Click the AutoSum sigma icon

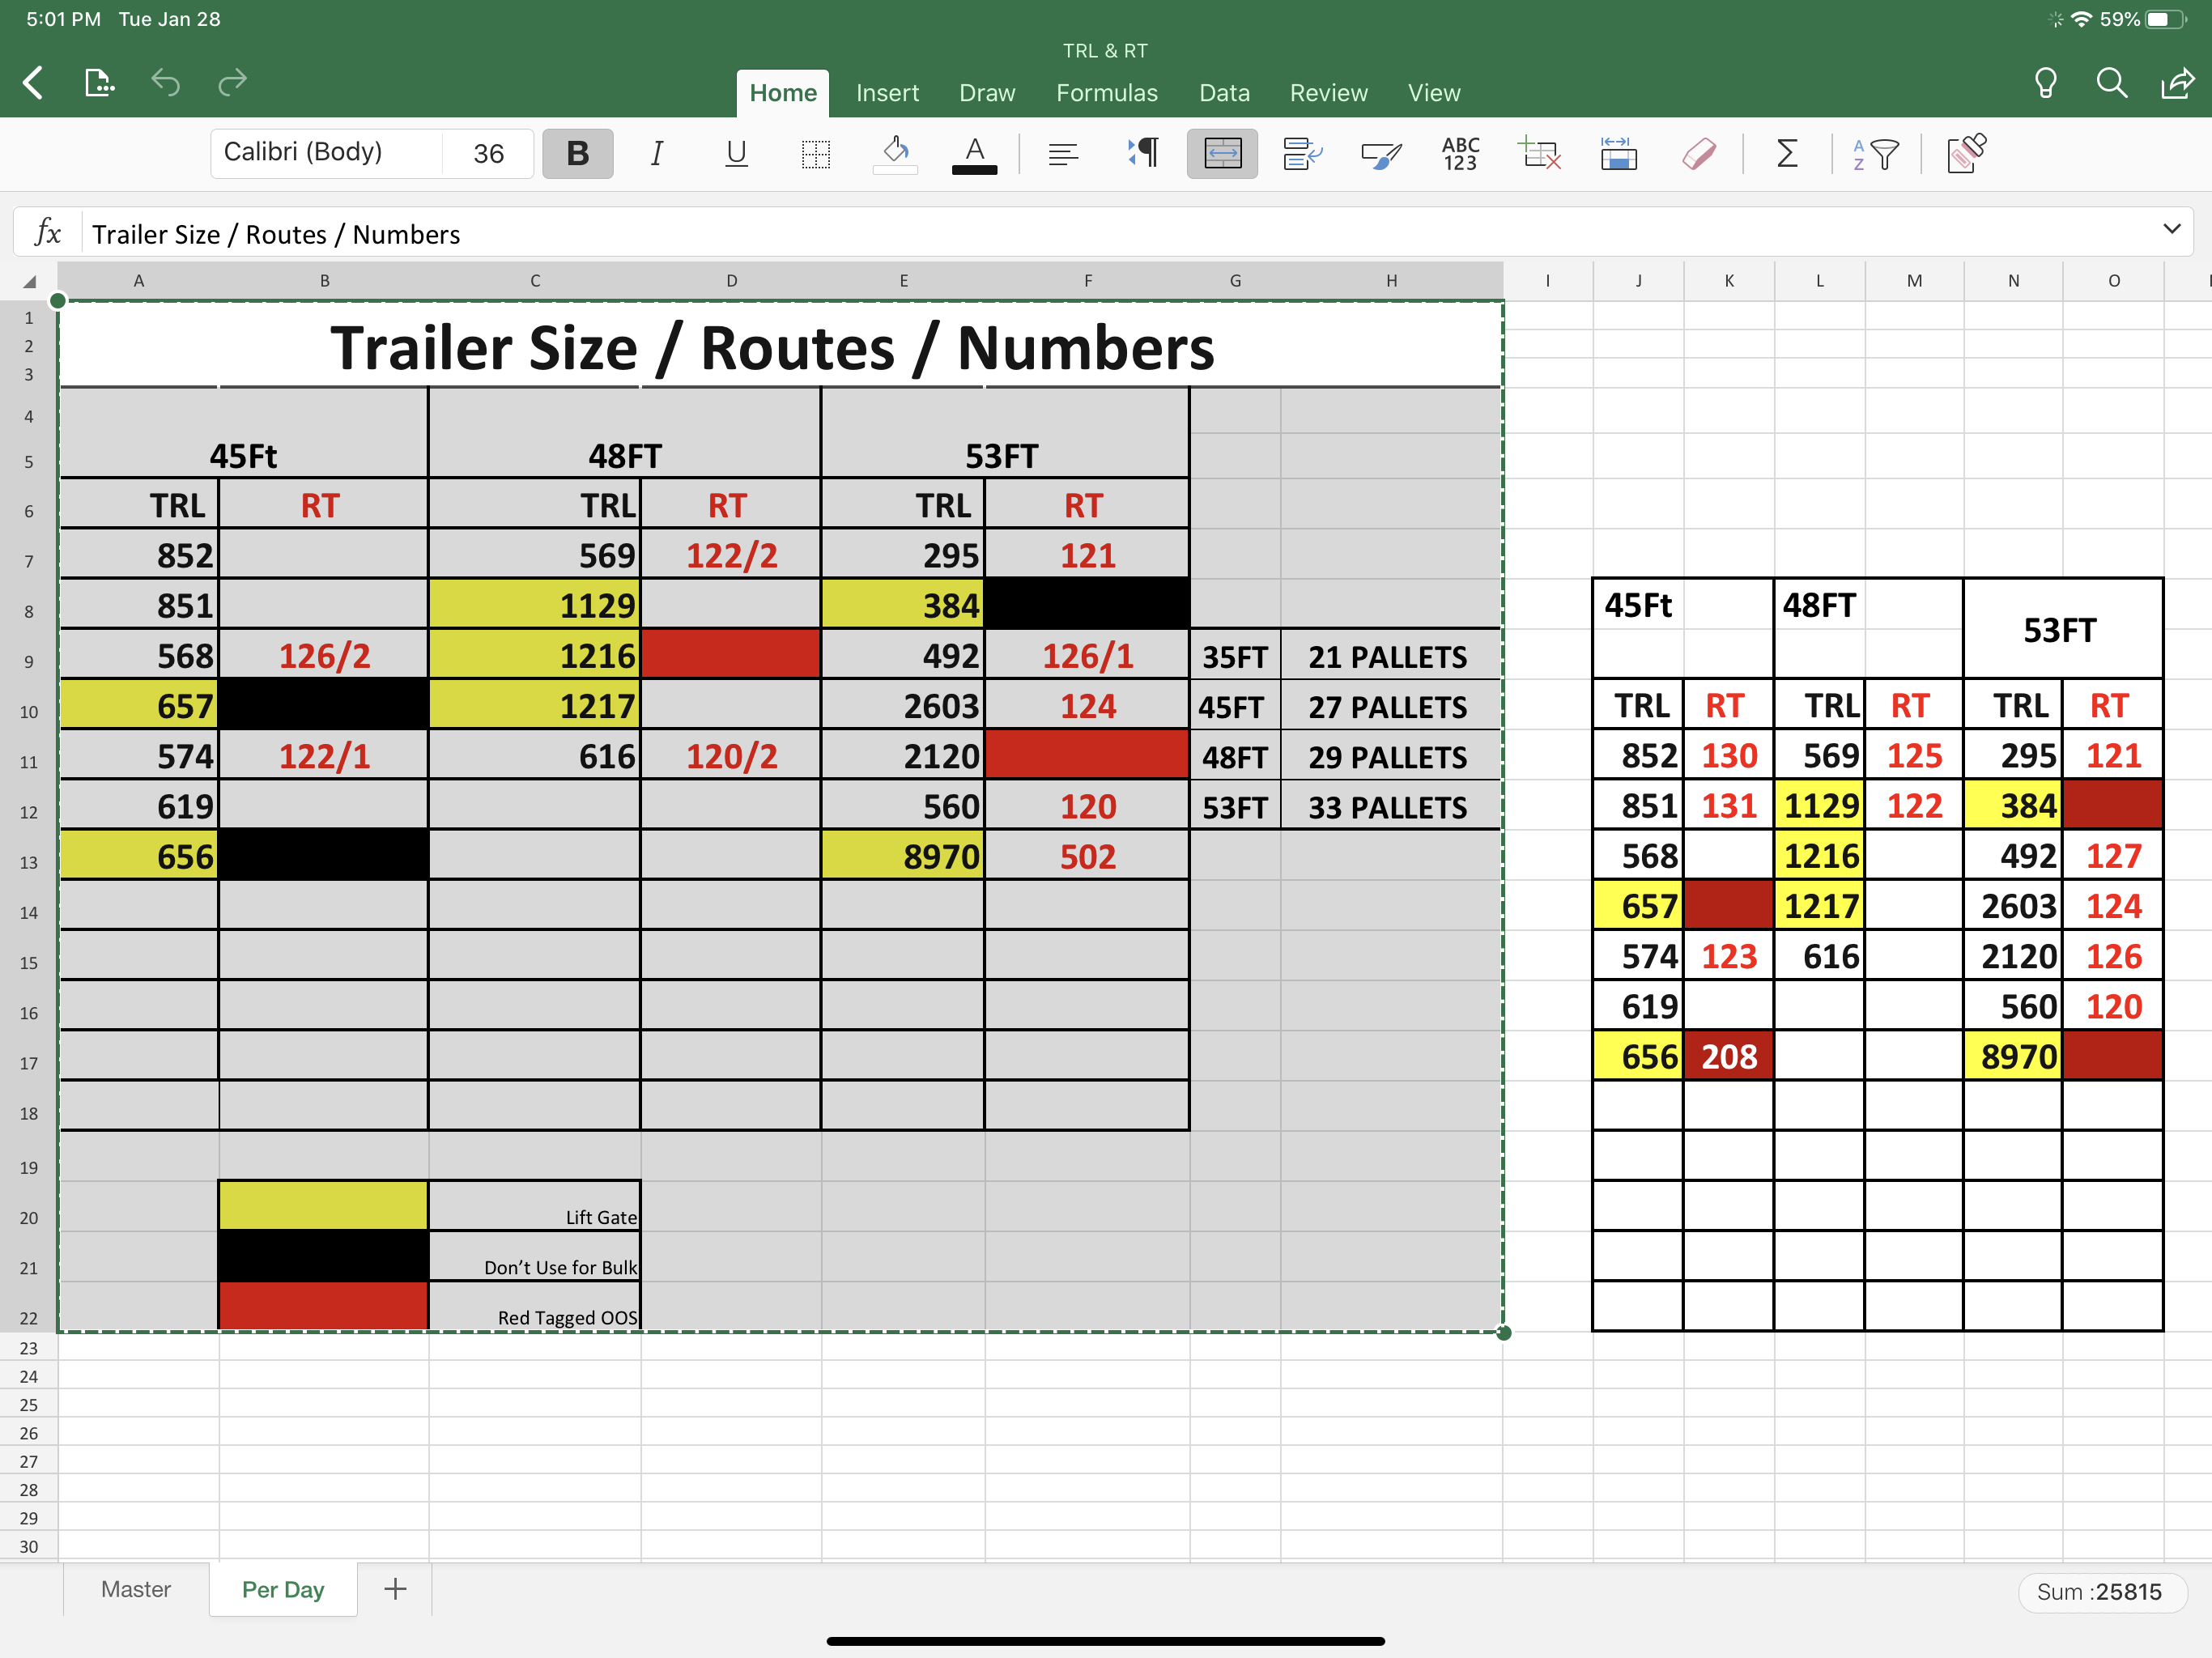point(1787,153)
